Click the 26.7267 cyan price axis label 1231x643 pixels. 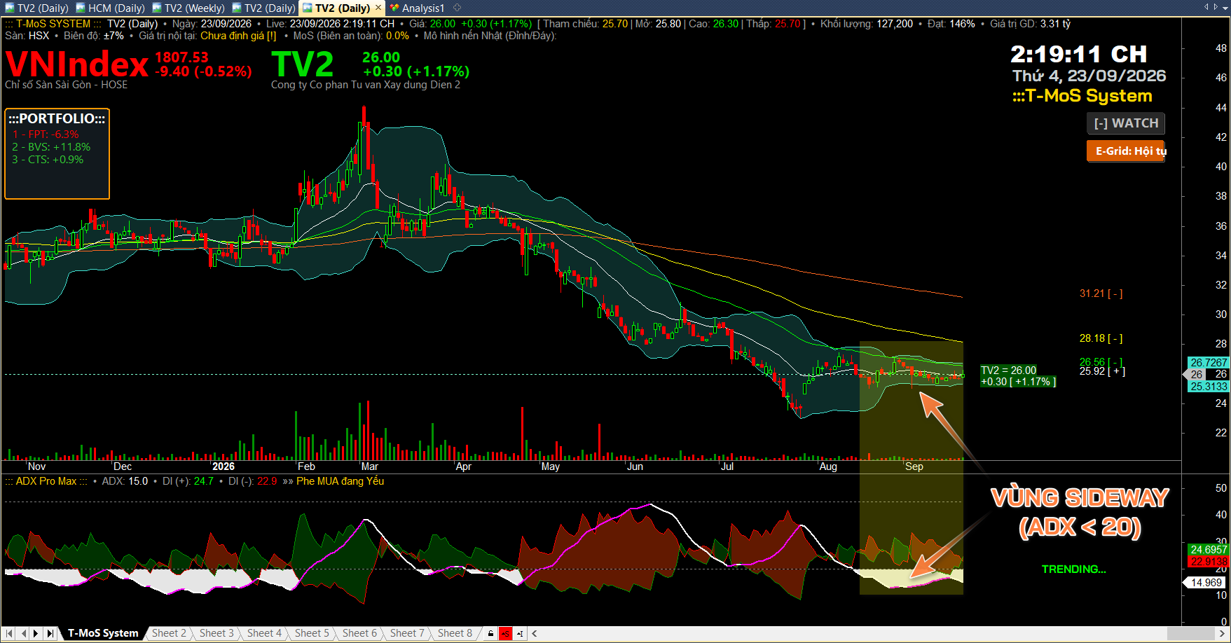tap(1209, 362)
